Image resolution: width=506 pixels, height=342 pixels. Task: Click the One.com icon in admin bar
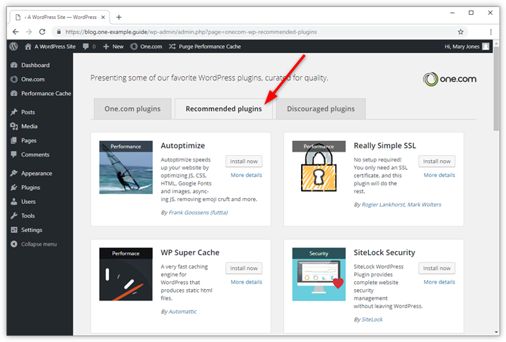[134, 47]
